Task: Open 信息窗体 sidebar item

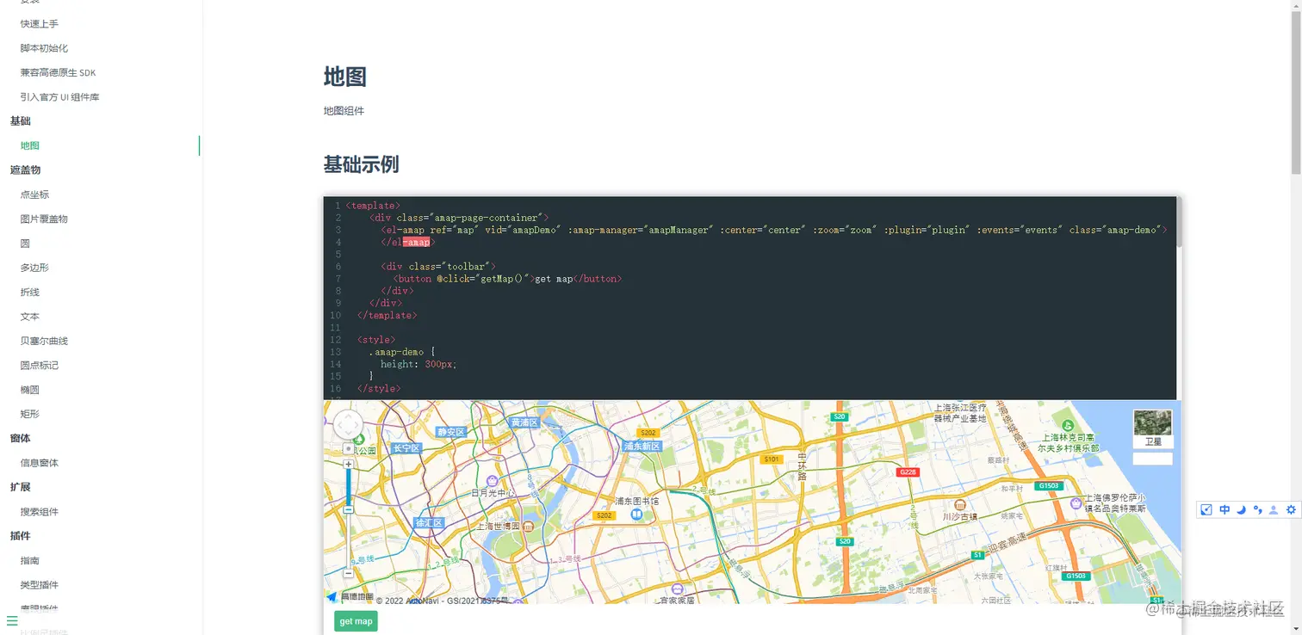Action: (x=40, y=463)
